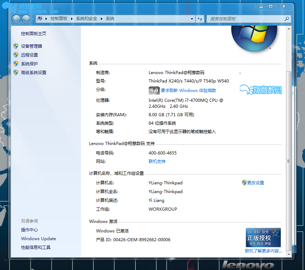This screenshot has width=305, height=270.
Task: Open Windows Update link
Action: [39, 239]
